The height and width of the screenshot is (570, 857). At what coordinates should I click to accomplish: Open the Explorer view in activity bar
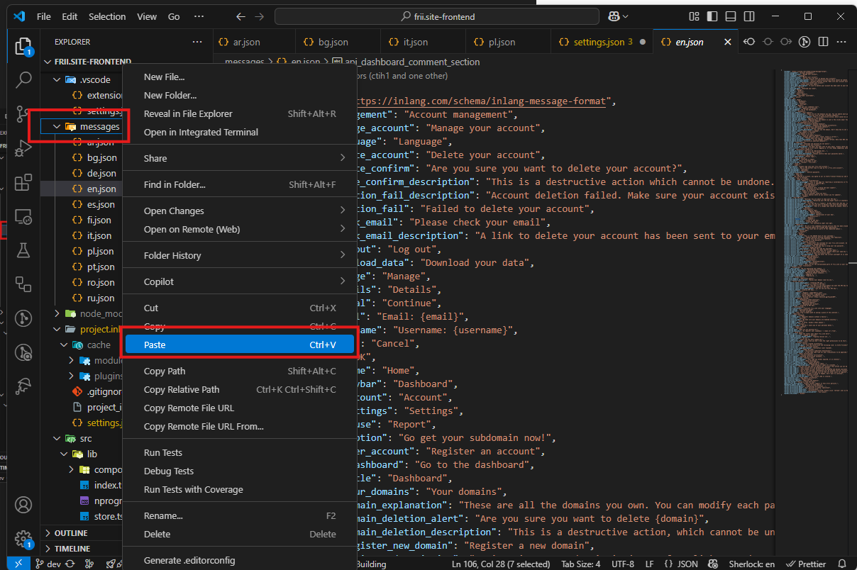(23, 46)
